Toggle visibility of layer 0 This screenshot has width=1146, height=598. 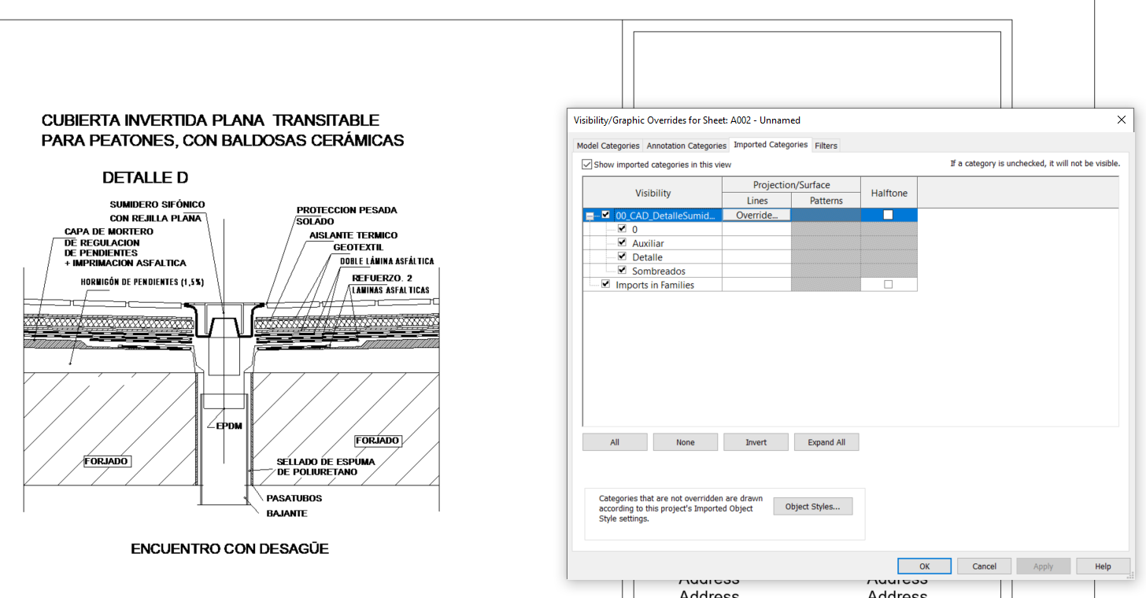tap(622, 229)
